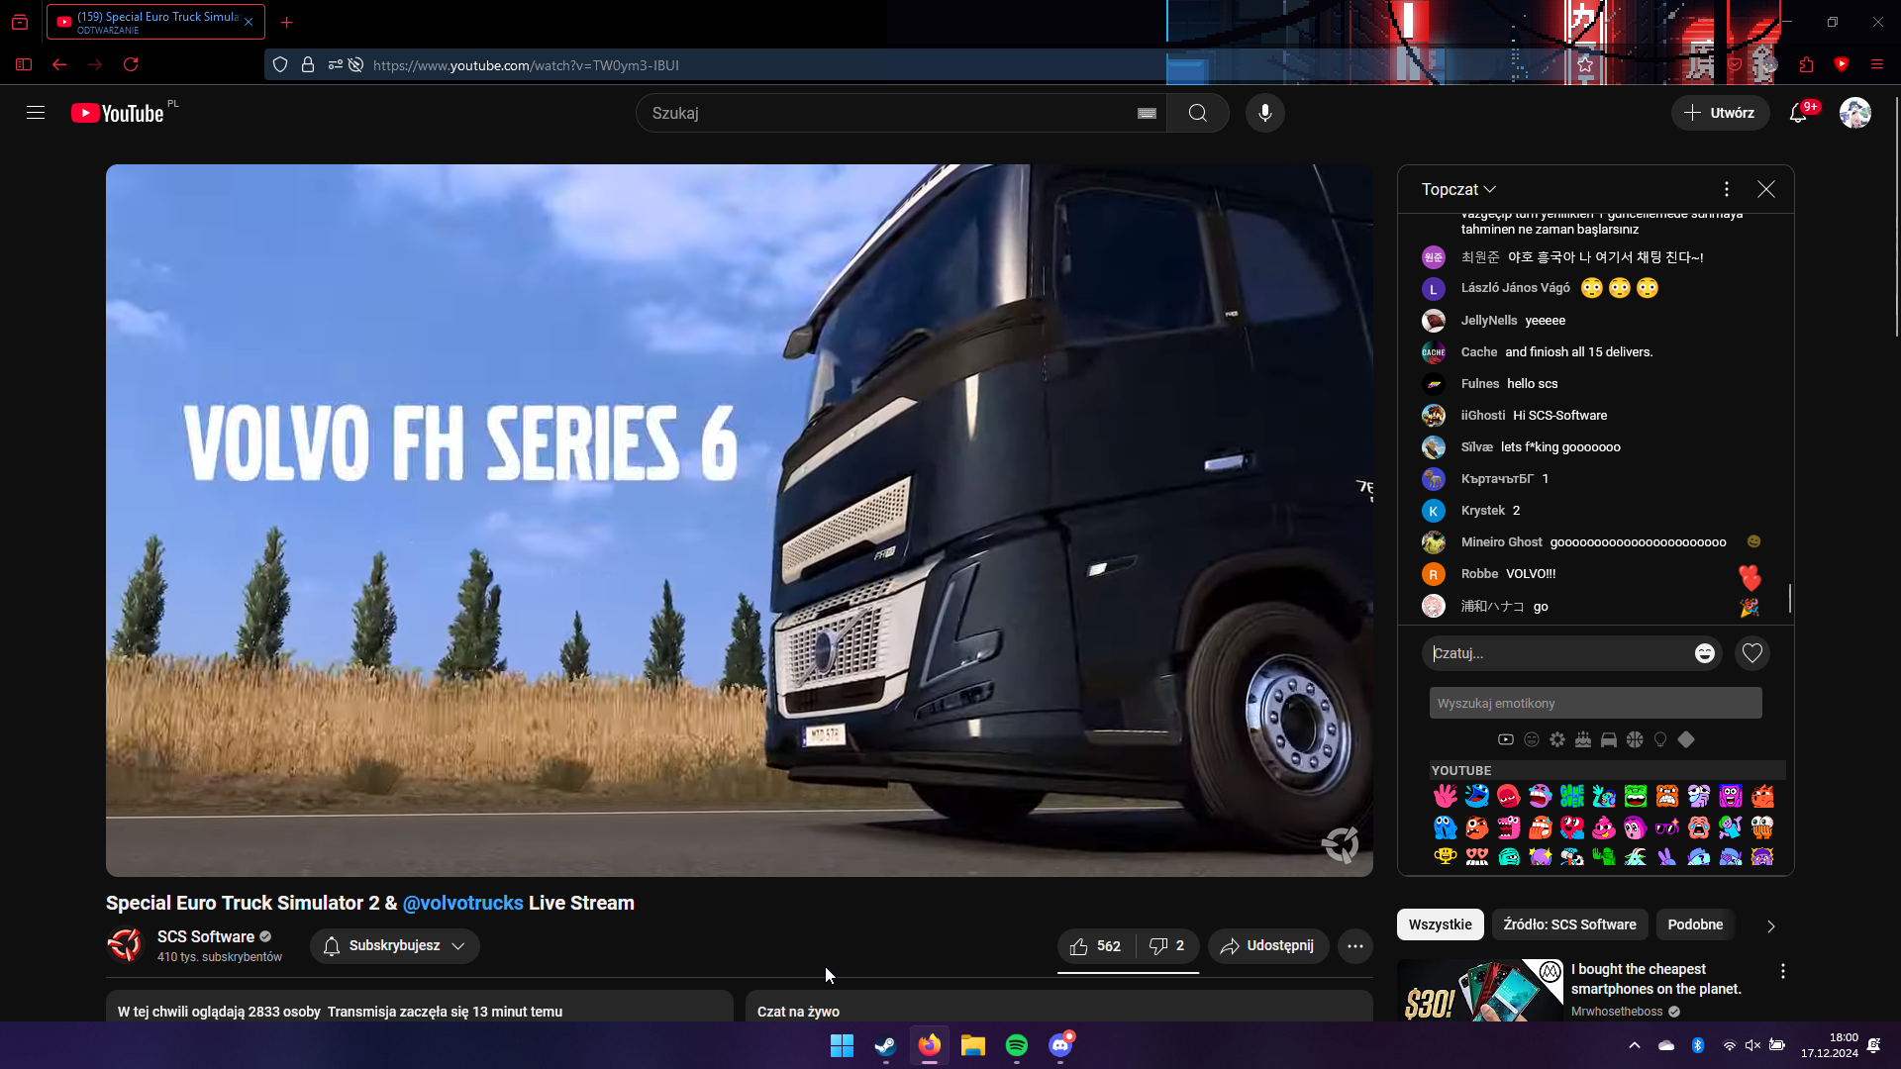Viewport: 1901px width, 1069px height.
Task: Insert the GAME OVER emote
Action: (1572, 796)
